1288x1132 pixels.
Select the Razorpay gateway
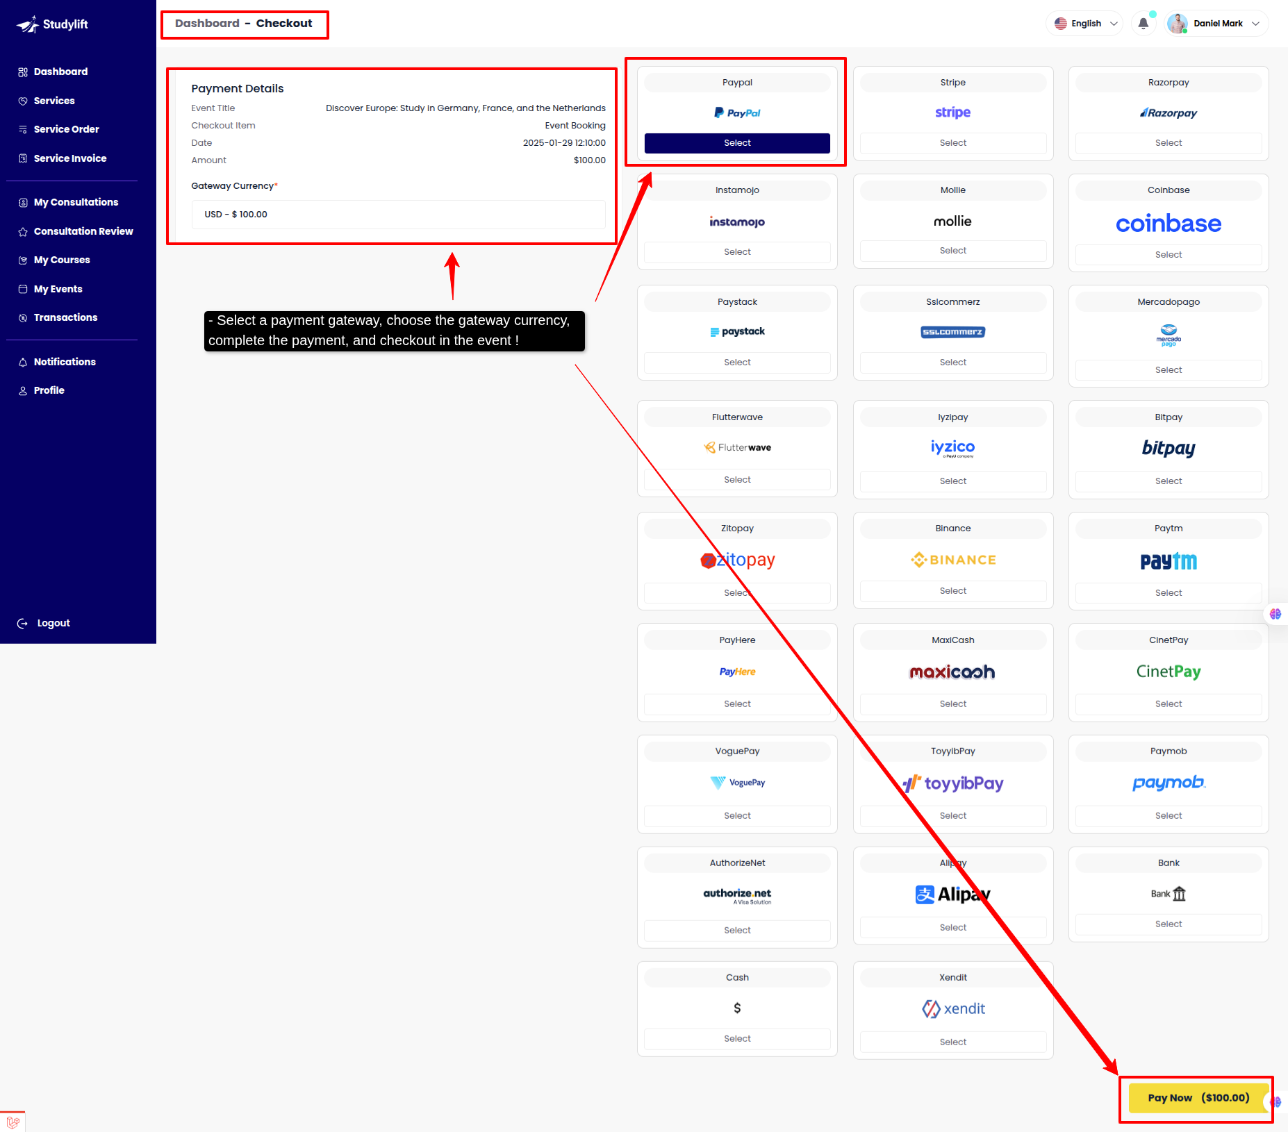click(1169, 143)
